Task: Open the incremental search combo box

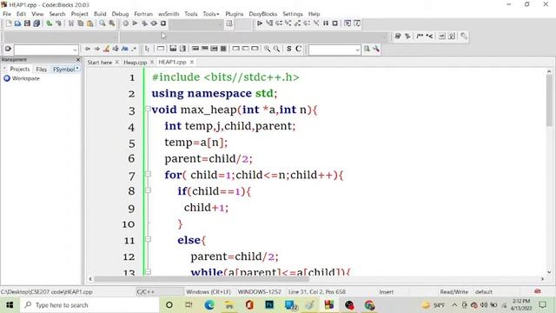Action: click(334, 50)
